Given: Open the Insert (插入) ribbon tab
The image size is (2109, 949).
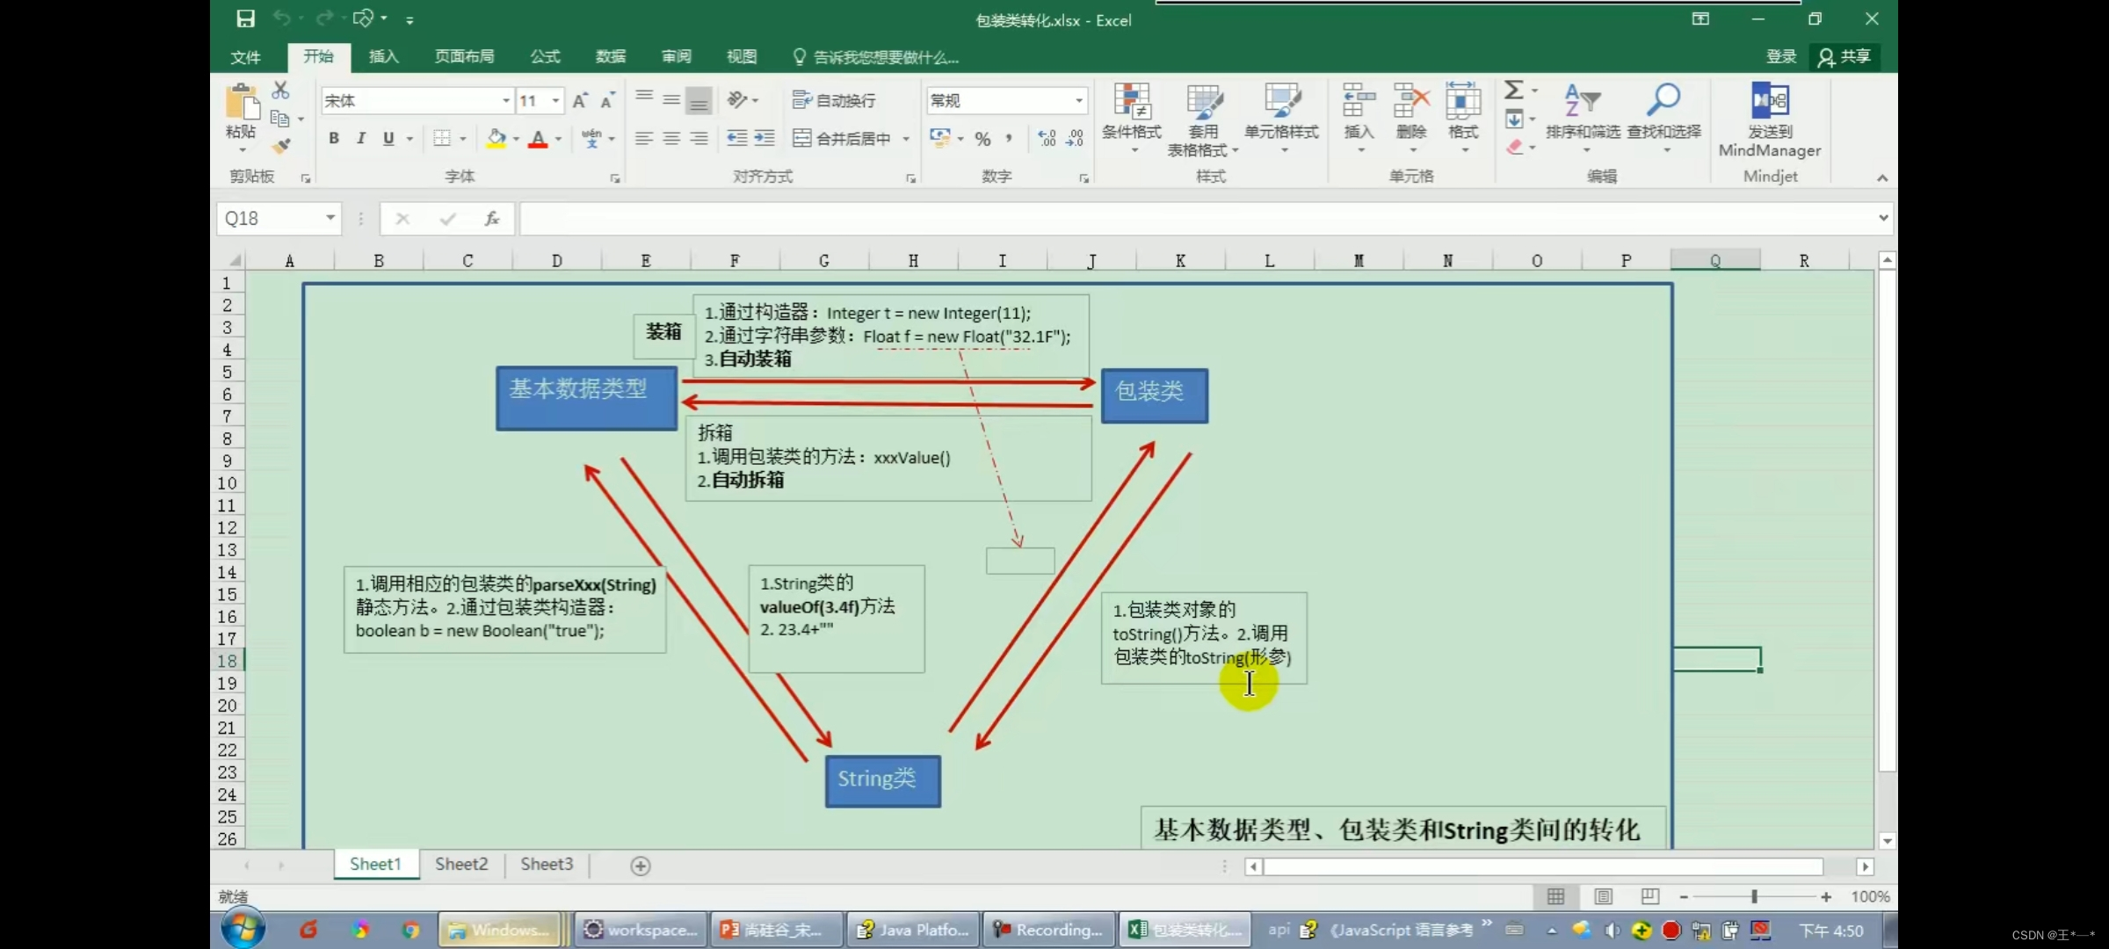Looking at the screenshot, I should 383,57.
